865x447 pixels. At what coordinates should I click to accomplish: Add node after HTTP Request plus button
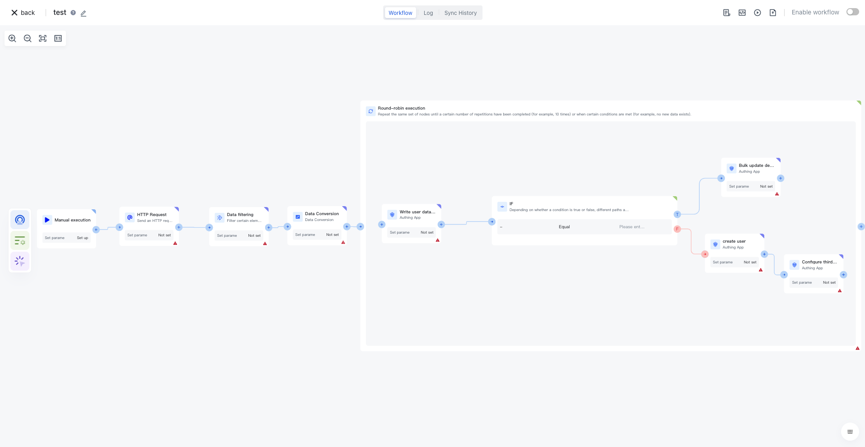179,227
